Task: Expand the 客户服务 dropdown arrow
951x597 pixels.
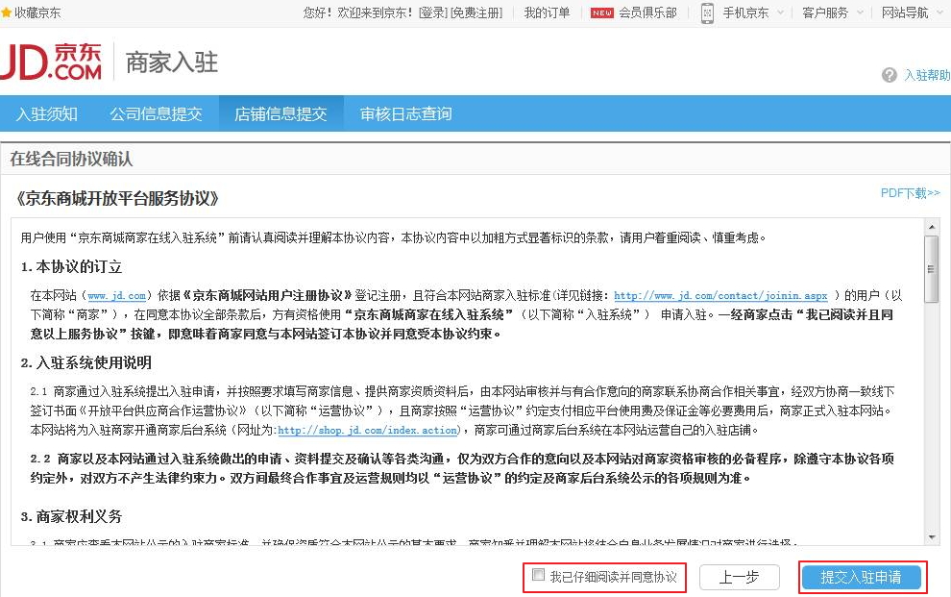Action: (x=860, y=12)
